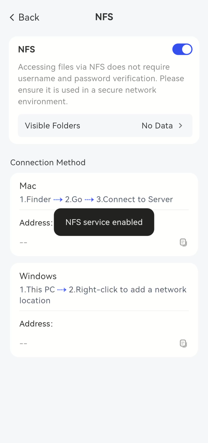Go back using the Back label
Viewport: 208px width, 443px height.
(29, 17)
